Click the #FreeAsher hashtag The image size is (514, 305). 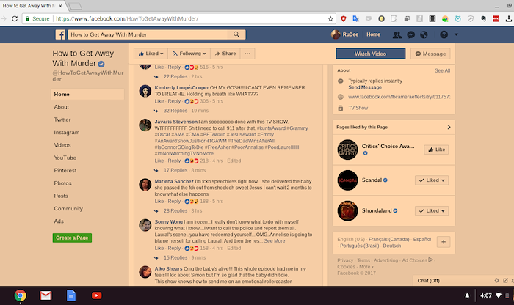(x=217, y=147)
